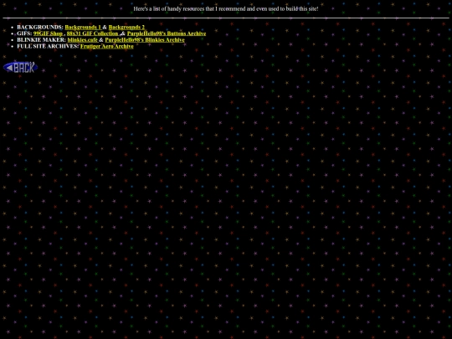
Task: Open the Frutiger Aero Archive link
Action: [x=107, y=46]
